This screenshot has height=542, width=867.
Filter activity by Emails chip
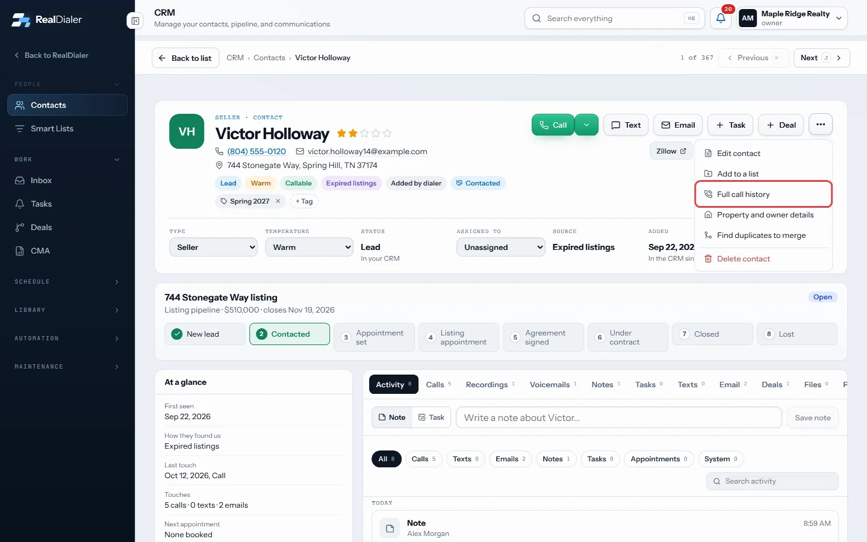[x=511, y=459]
